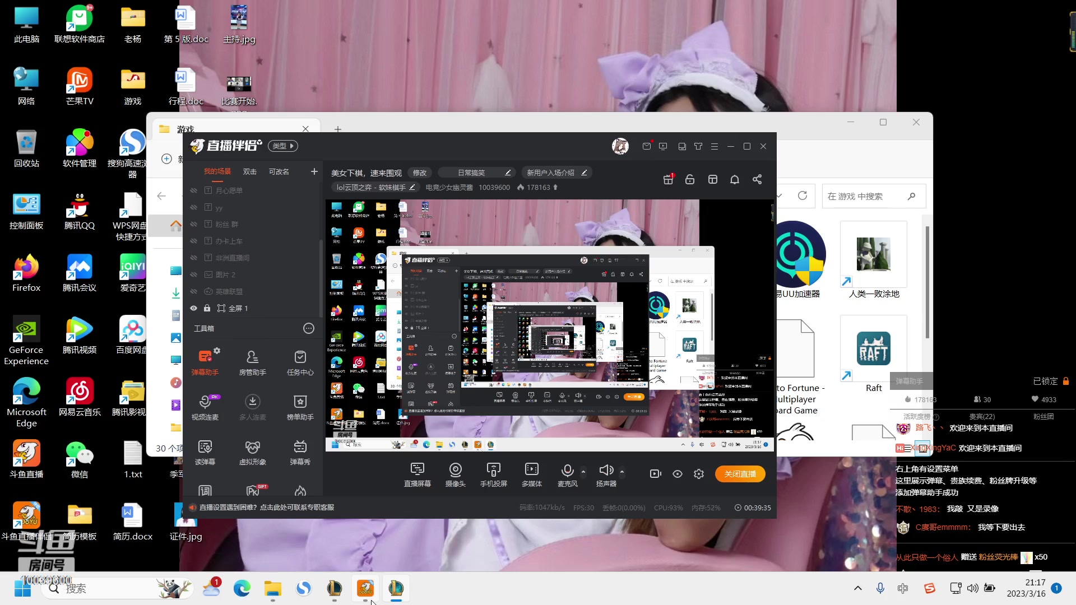
Task: Expand the 类型 type selector
Action: click(x=283, y=146)
